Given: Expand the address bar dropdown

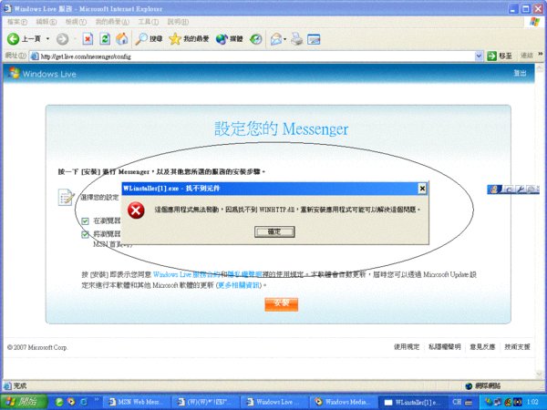Looking at the screenshot, I should (x=479, y=56).
